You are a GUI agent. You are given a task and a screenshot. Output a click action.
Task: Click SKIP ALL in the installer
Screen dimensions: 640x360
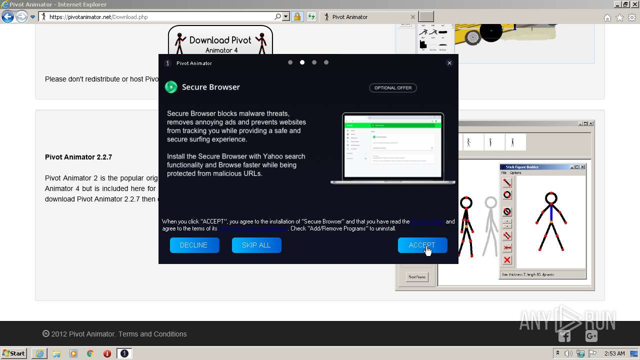click(x=256, y=245)
